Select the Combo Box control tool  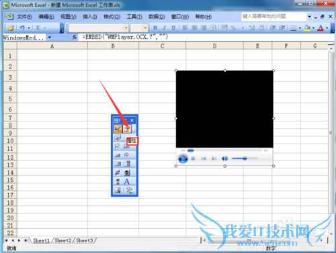click(x=127, y=164)
